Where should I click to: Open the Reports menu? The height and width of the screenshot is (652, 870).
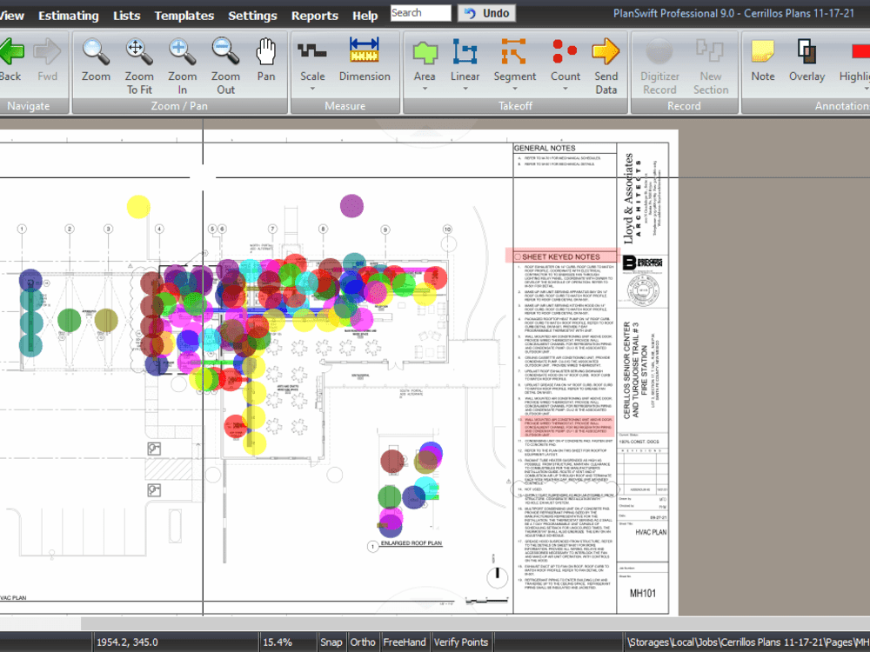coord(315,15)
